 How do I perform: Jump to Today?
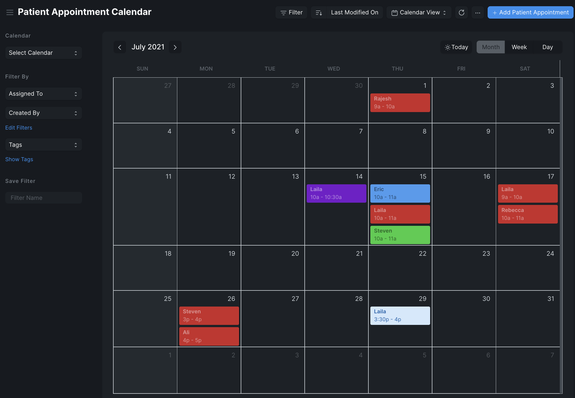point(456,47)
